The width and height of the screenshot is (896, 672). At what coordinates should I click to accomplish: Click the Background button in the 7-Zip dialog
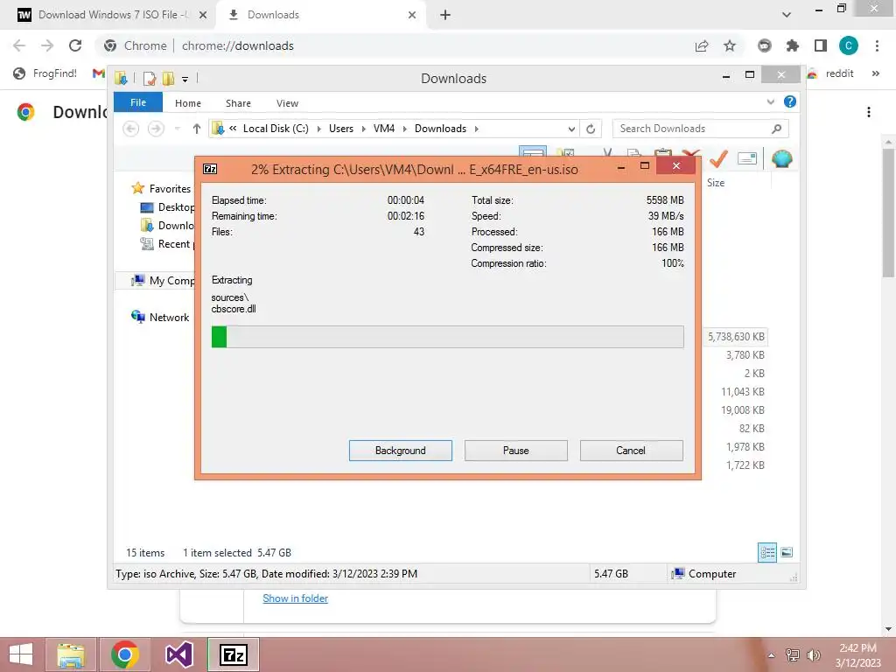(400, 451)
